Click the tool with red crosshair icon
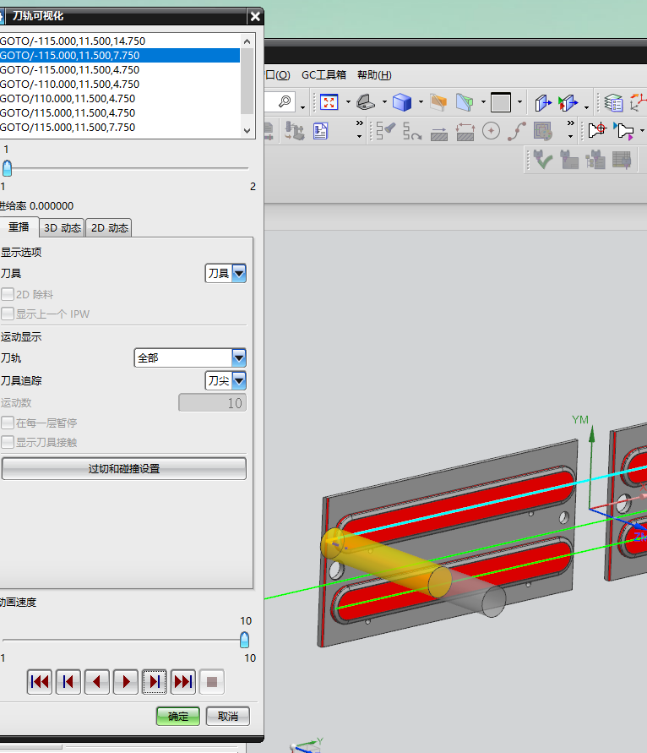The image size is (647, 753). 597,130
